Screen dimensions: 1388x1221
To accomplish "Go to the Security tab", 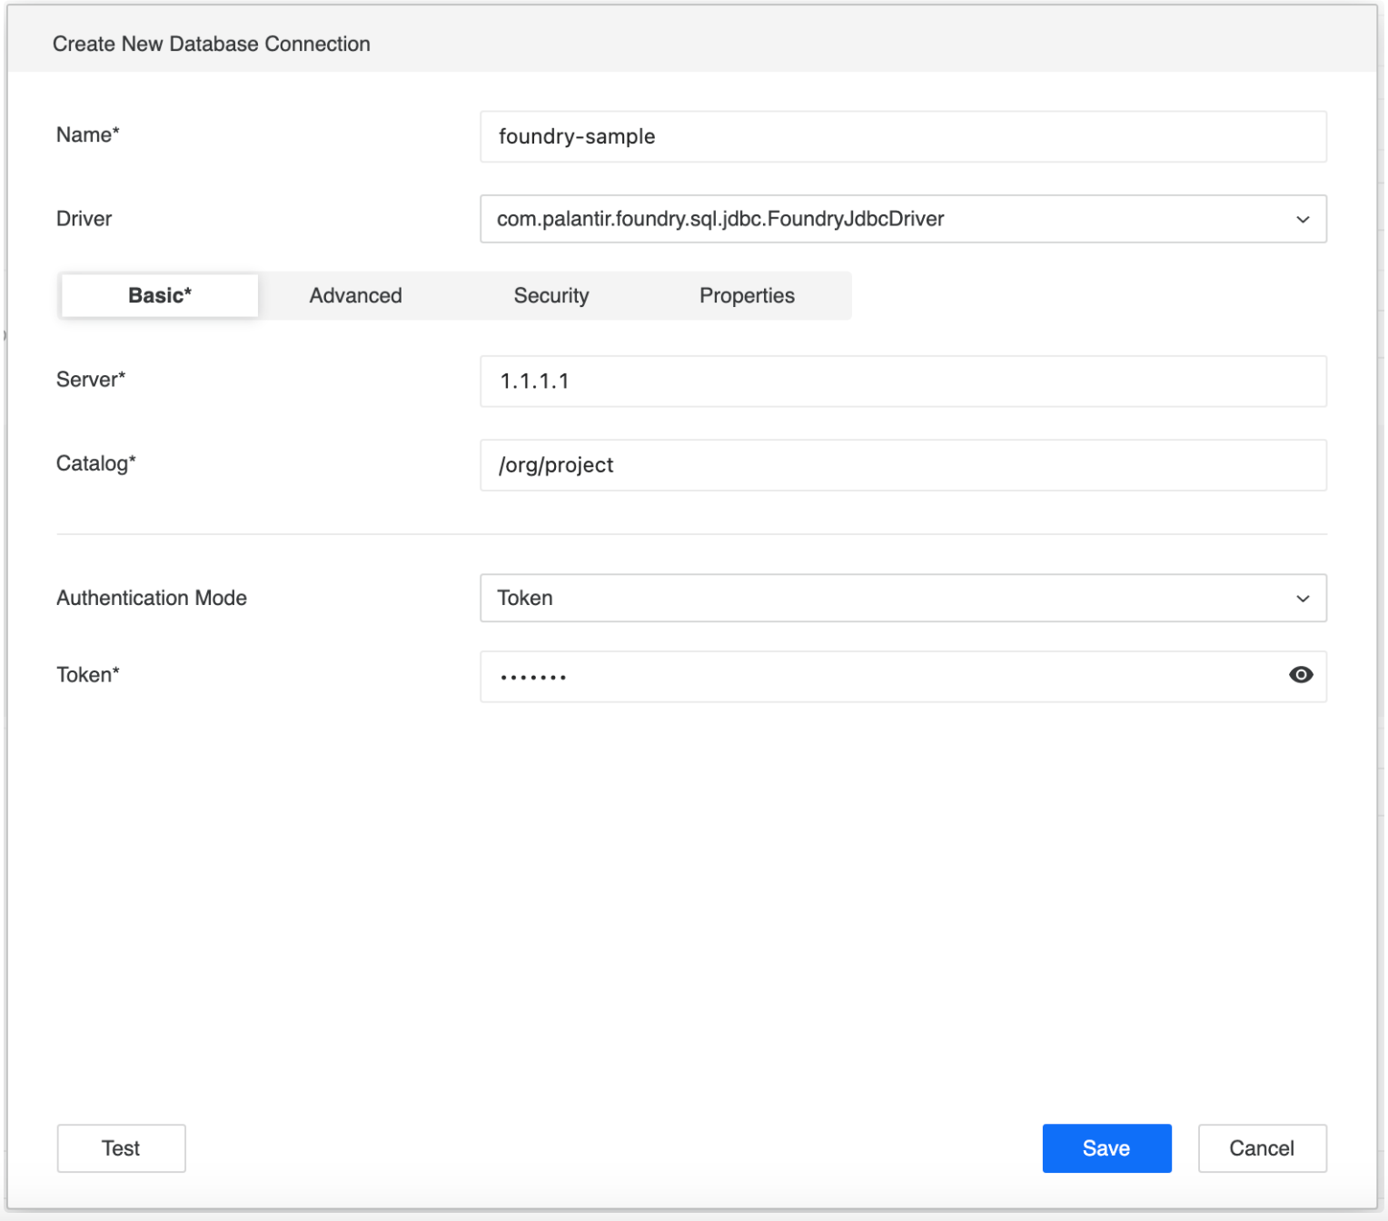I will pyautogui.click(x=550, y=296).
